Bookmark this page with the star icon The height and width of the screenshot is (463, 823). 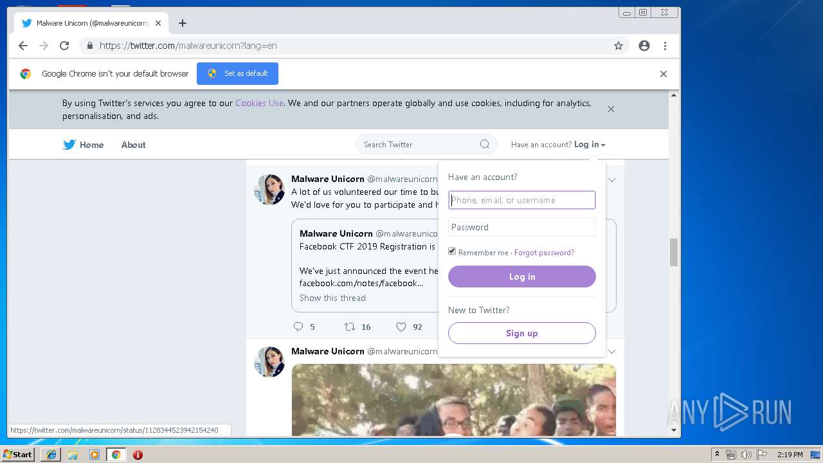click(619, 46)
